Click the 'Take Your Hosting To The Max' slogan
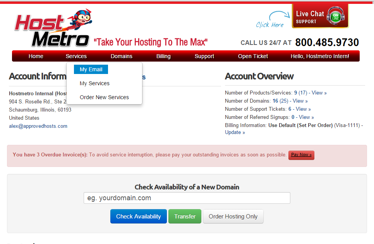The image size is (374, 244). pyautogui.click(x=151, y=42)
